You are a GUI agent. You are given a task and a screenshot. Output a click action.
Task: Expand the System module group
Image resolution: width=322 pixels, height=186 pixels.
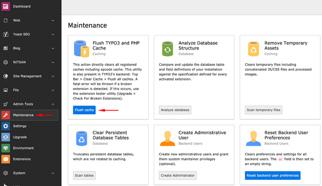click(x=53, y=173)
